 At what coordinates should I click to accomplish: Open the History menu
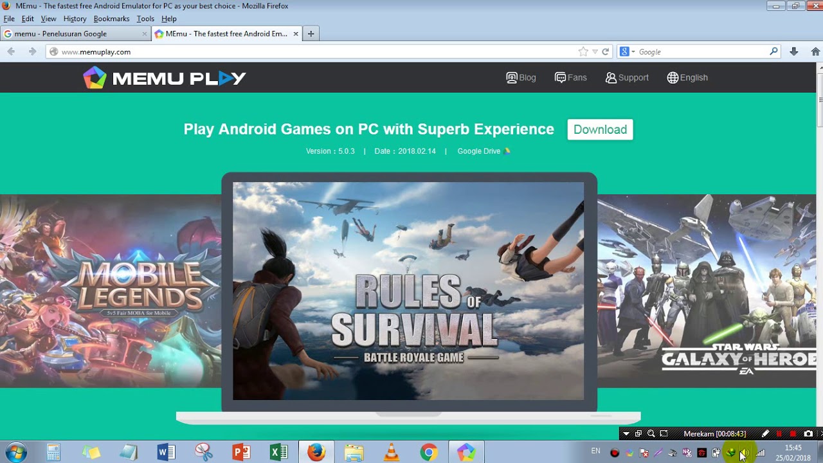click(75, 19)
